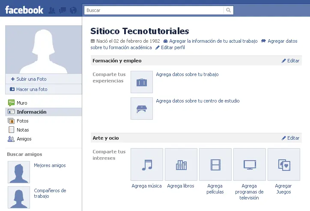Click the name Sitioco Tecnotutoriales
Image resolution: width=310 pixels, height=211 pixels.
point(140,31)
